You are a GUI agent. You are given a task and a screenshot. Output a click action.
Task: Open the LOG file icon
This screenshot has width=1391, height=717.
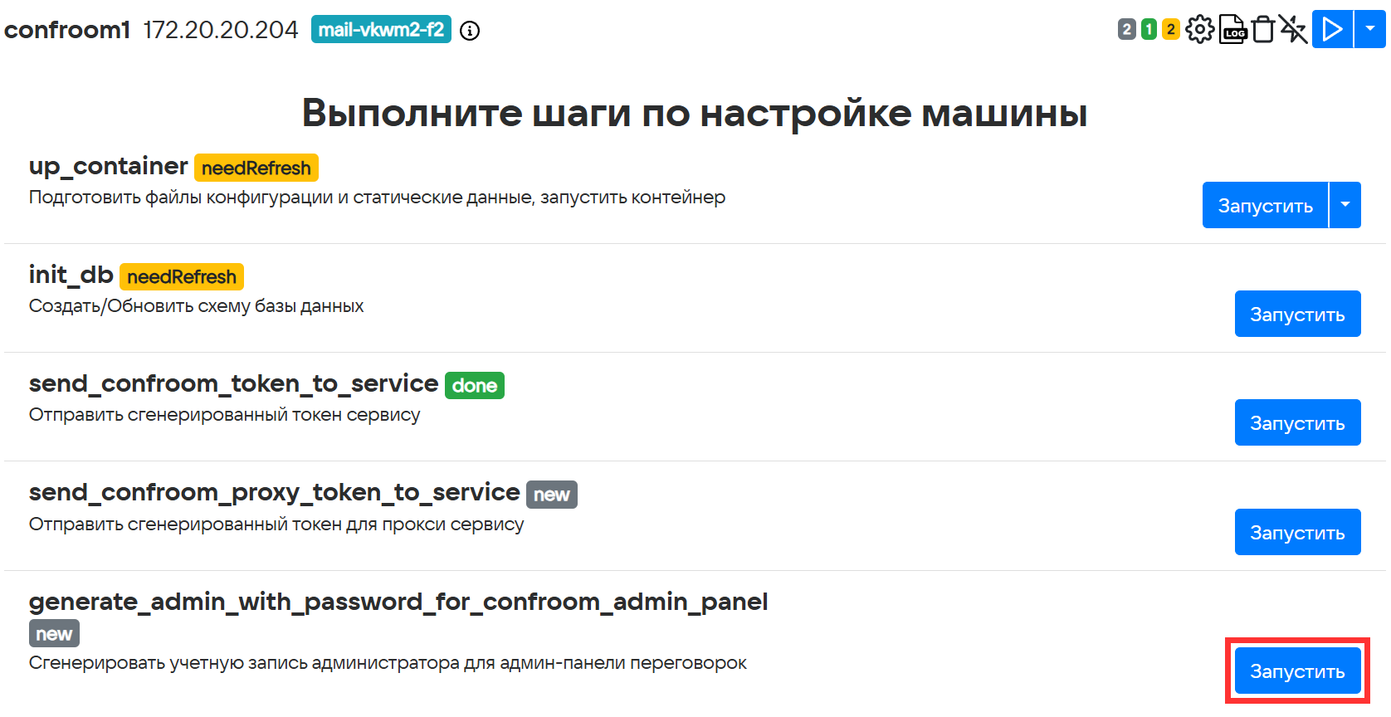point(1232,30)
